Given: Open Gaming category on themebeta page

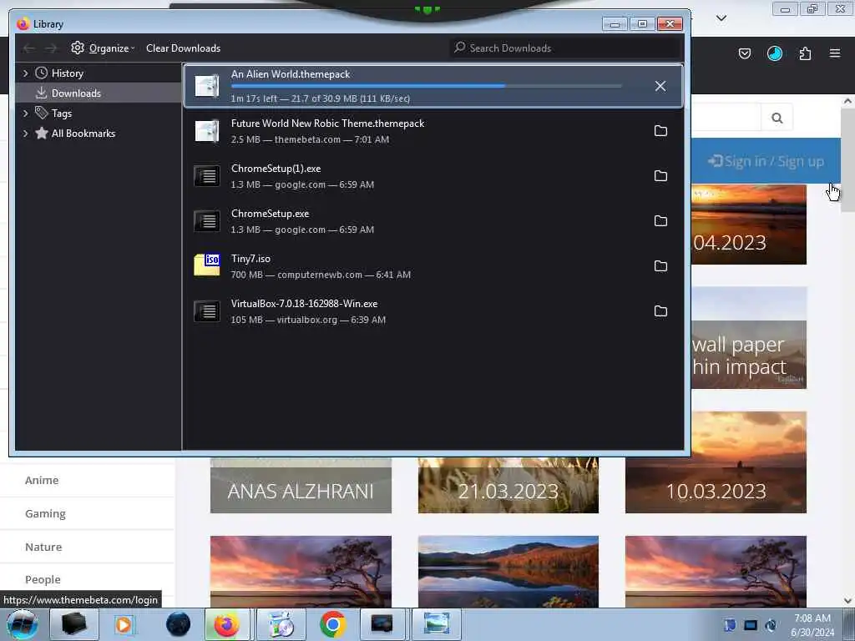Looking at the screenshot, I should pyautogui.click(x=45, y=513).
